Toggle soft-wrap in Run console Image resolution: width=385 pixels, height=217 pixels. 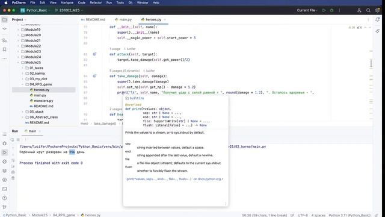pos(13,160)
